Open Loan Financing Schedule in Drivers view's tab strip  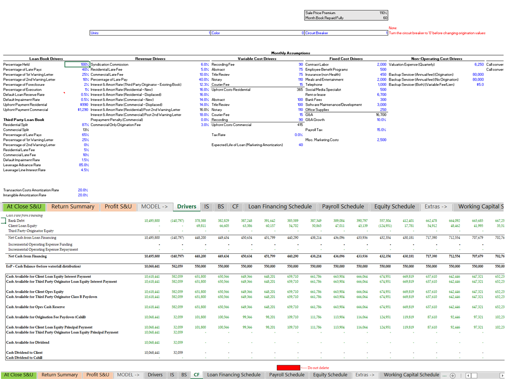pos(280,207)
